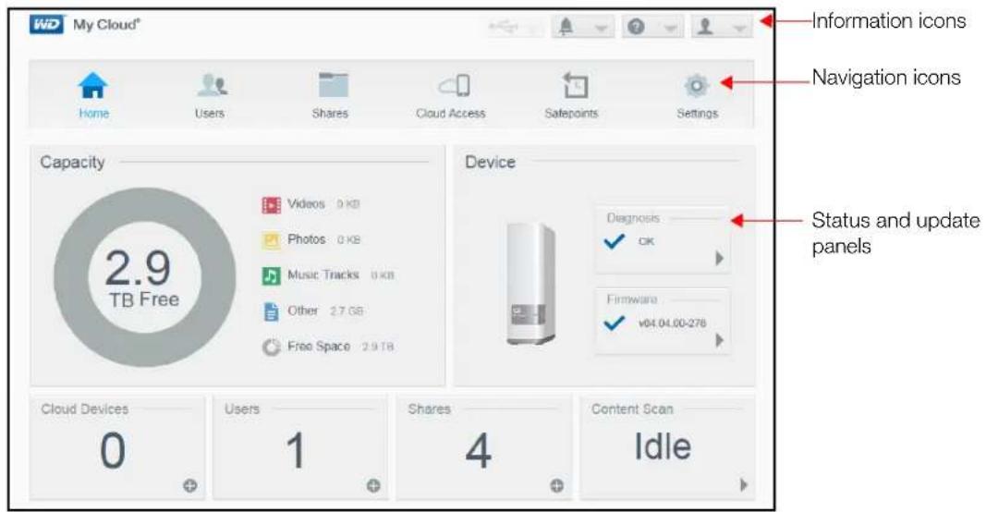Click the Music Tracks note icon
This screenshot has width=986, height=512.
pos(271,275)
